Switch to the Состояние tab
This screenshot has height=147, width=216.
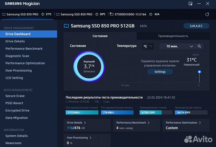[x=100, y=36]
